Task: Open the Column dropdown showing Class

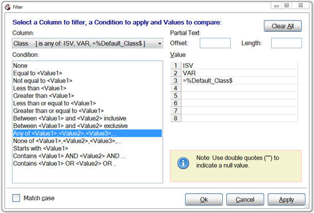Action: pos(88,43)
